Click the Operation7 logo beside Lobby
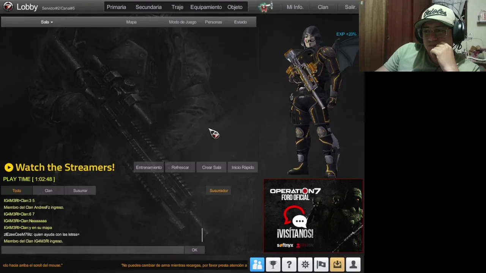 coord(8,6)
